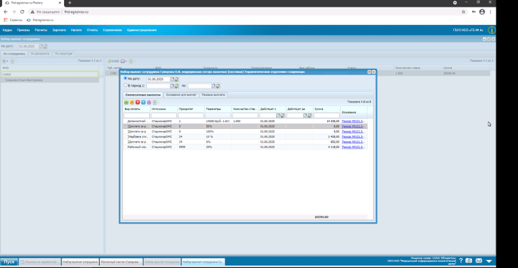The image size is (518, 268).
Task: Bookmark page with browser star icon
Action: (x=463, y=12)
